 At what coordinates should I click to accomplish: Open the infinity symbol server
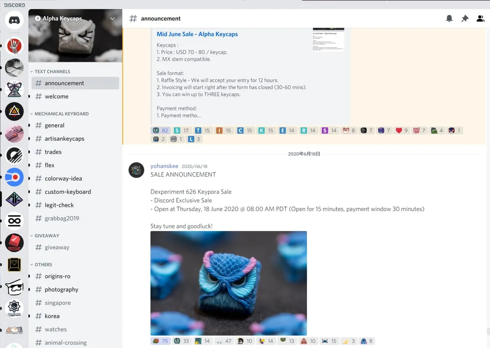14,221
